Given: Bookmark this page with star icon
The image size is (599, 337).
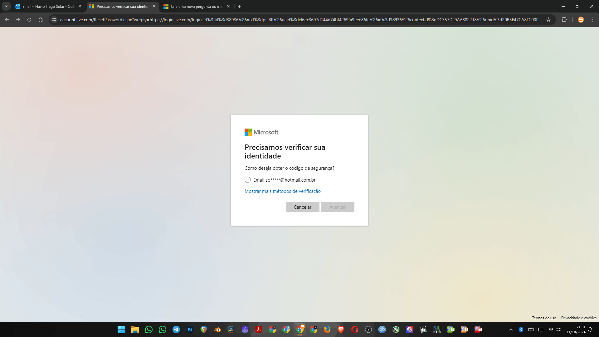Looking at the screenshot, I should [x=548, y=20].
